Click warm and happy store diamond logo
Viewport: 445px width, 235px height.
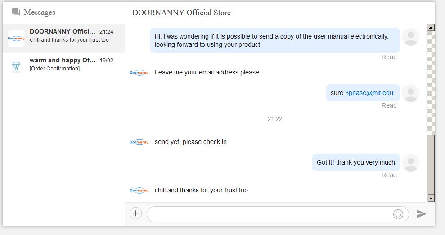tap(16, 67)
